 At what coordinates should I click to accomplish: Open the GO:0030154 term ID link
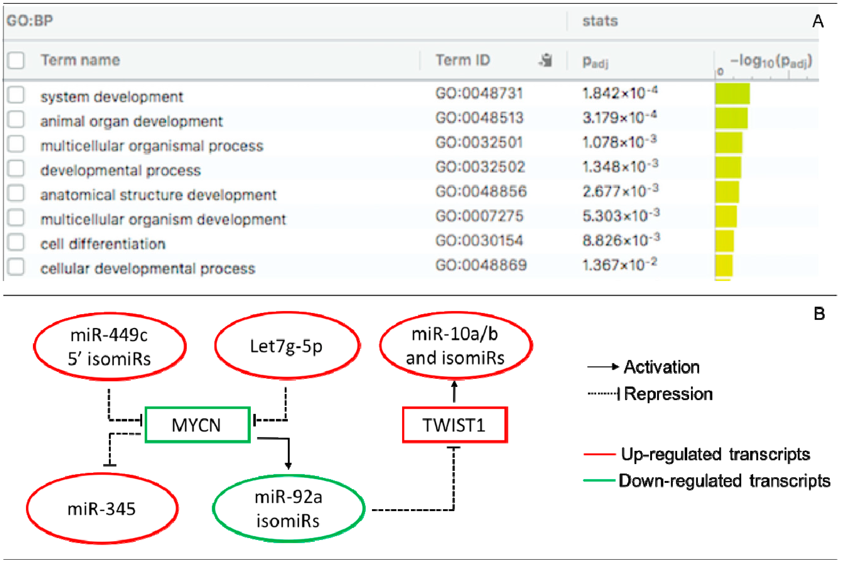[x=479, y=241]
